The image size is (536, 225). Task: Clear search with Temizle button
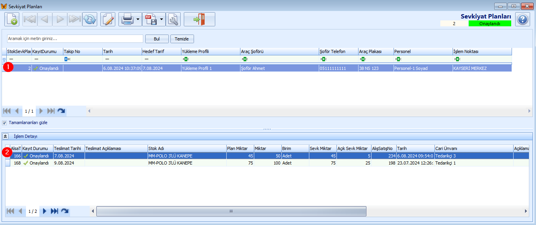[x=182, y=39]
